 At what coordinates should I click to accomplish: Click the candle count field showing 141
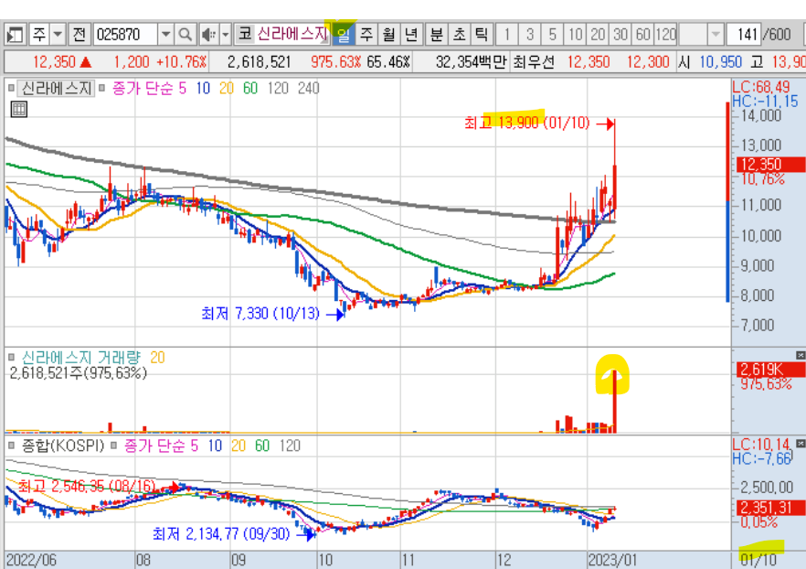(743, 35)
